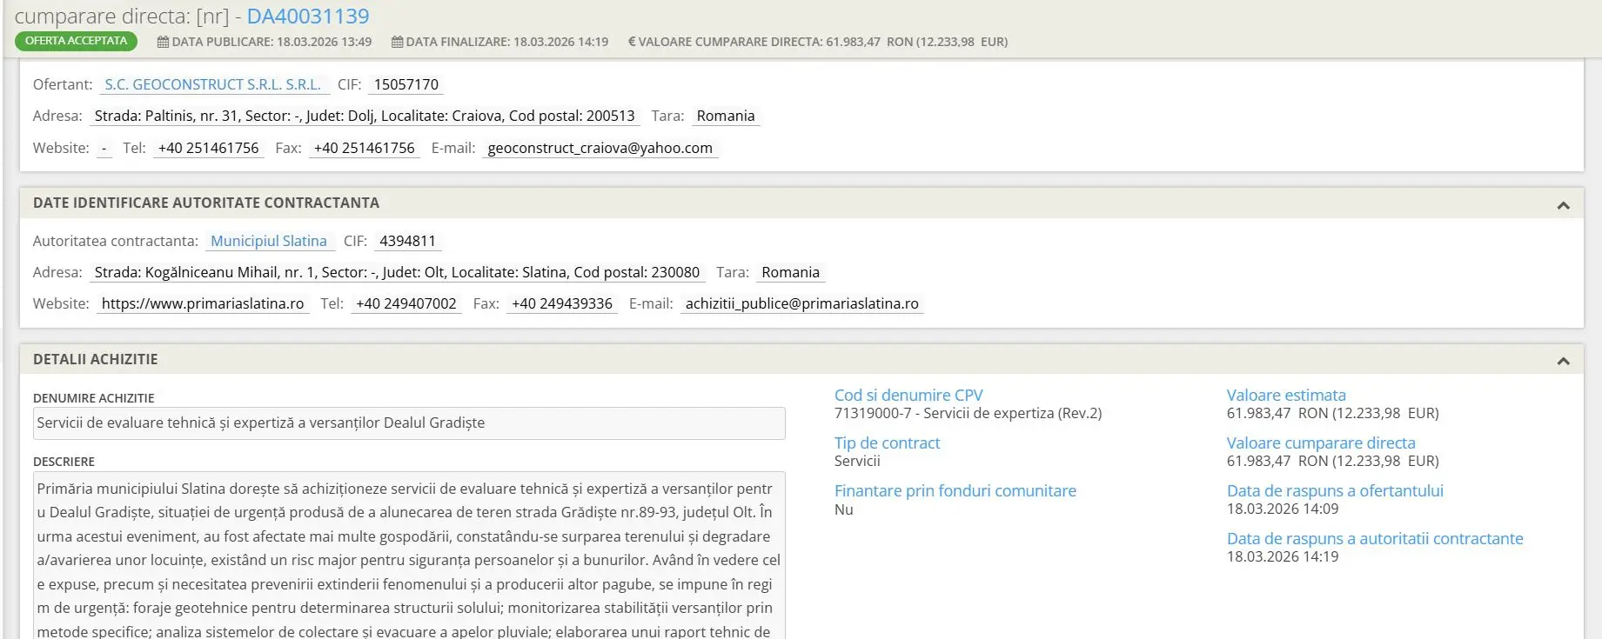
Task: Open the DA40031139 purchase code link
Action: click(x=308, y=16)
